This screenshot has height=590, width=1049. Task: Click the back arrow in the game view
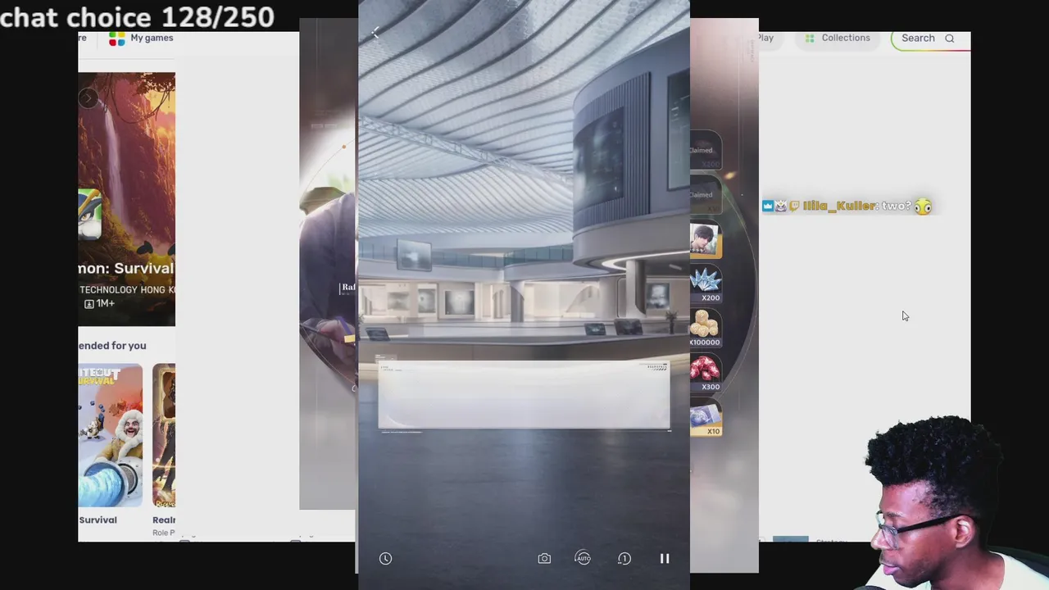375,34
